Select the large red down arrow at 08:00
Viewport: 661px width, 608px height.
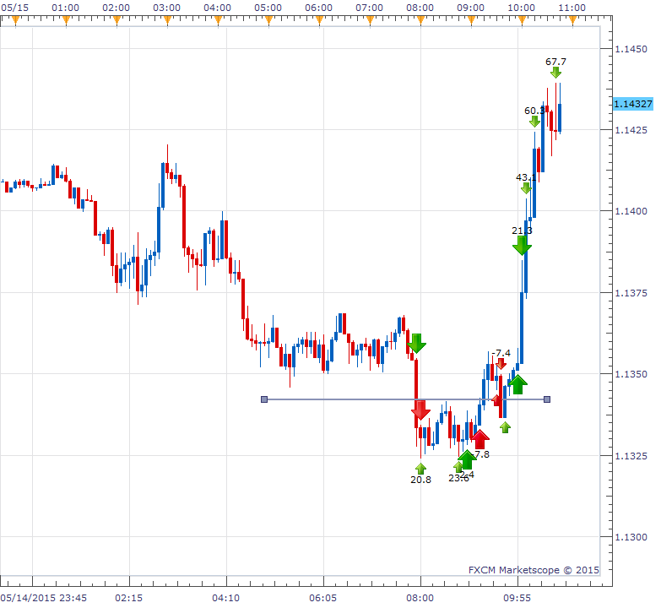420,410
